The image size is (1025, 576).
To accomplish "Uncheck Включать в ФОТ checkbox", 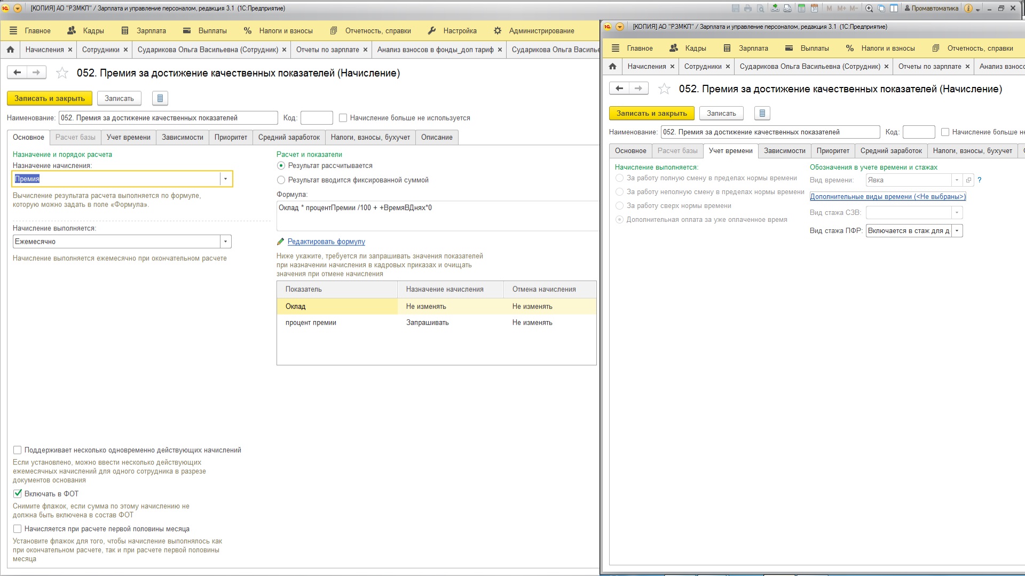I will tap(18, 494).
